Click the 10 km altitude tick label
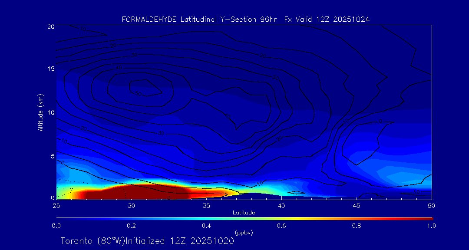This screenshot has height=250, width=469. [x=50, y=112]
